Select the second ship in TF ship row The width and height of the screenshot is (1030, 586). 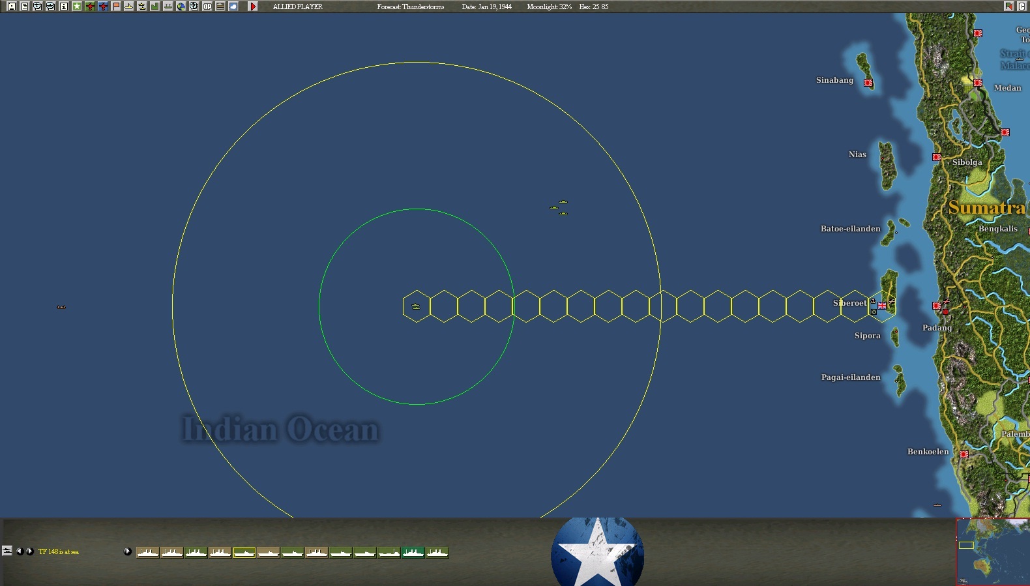[x=172, y=552]
